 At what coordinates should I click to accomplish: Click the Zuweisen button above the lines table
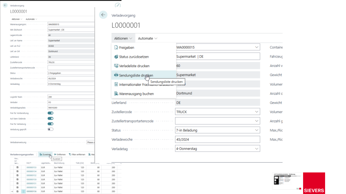[x=45, y=154]
